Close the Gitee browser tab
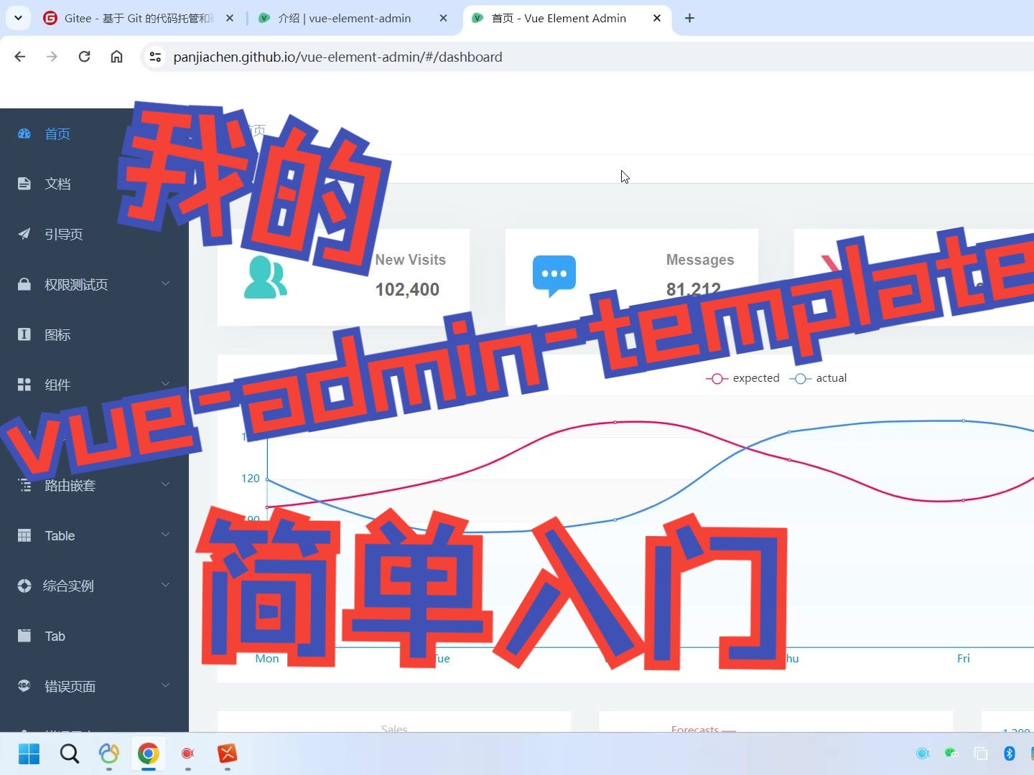This screenshot has height=775, width=1034. coord(230,18)
